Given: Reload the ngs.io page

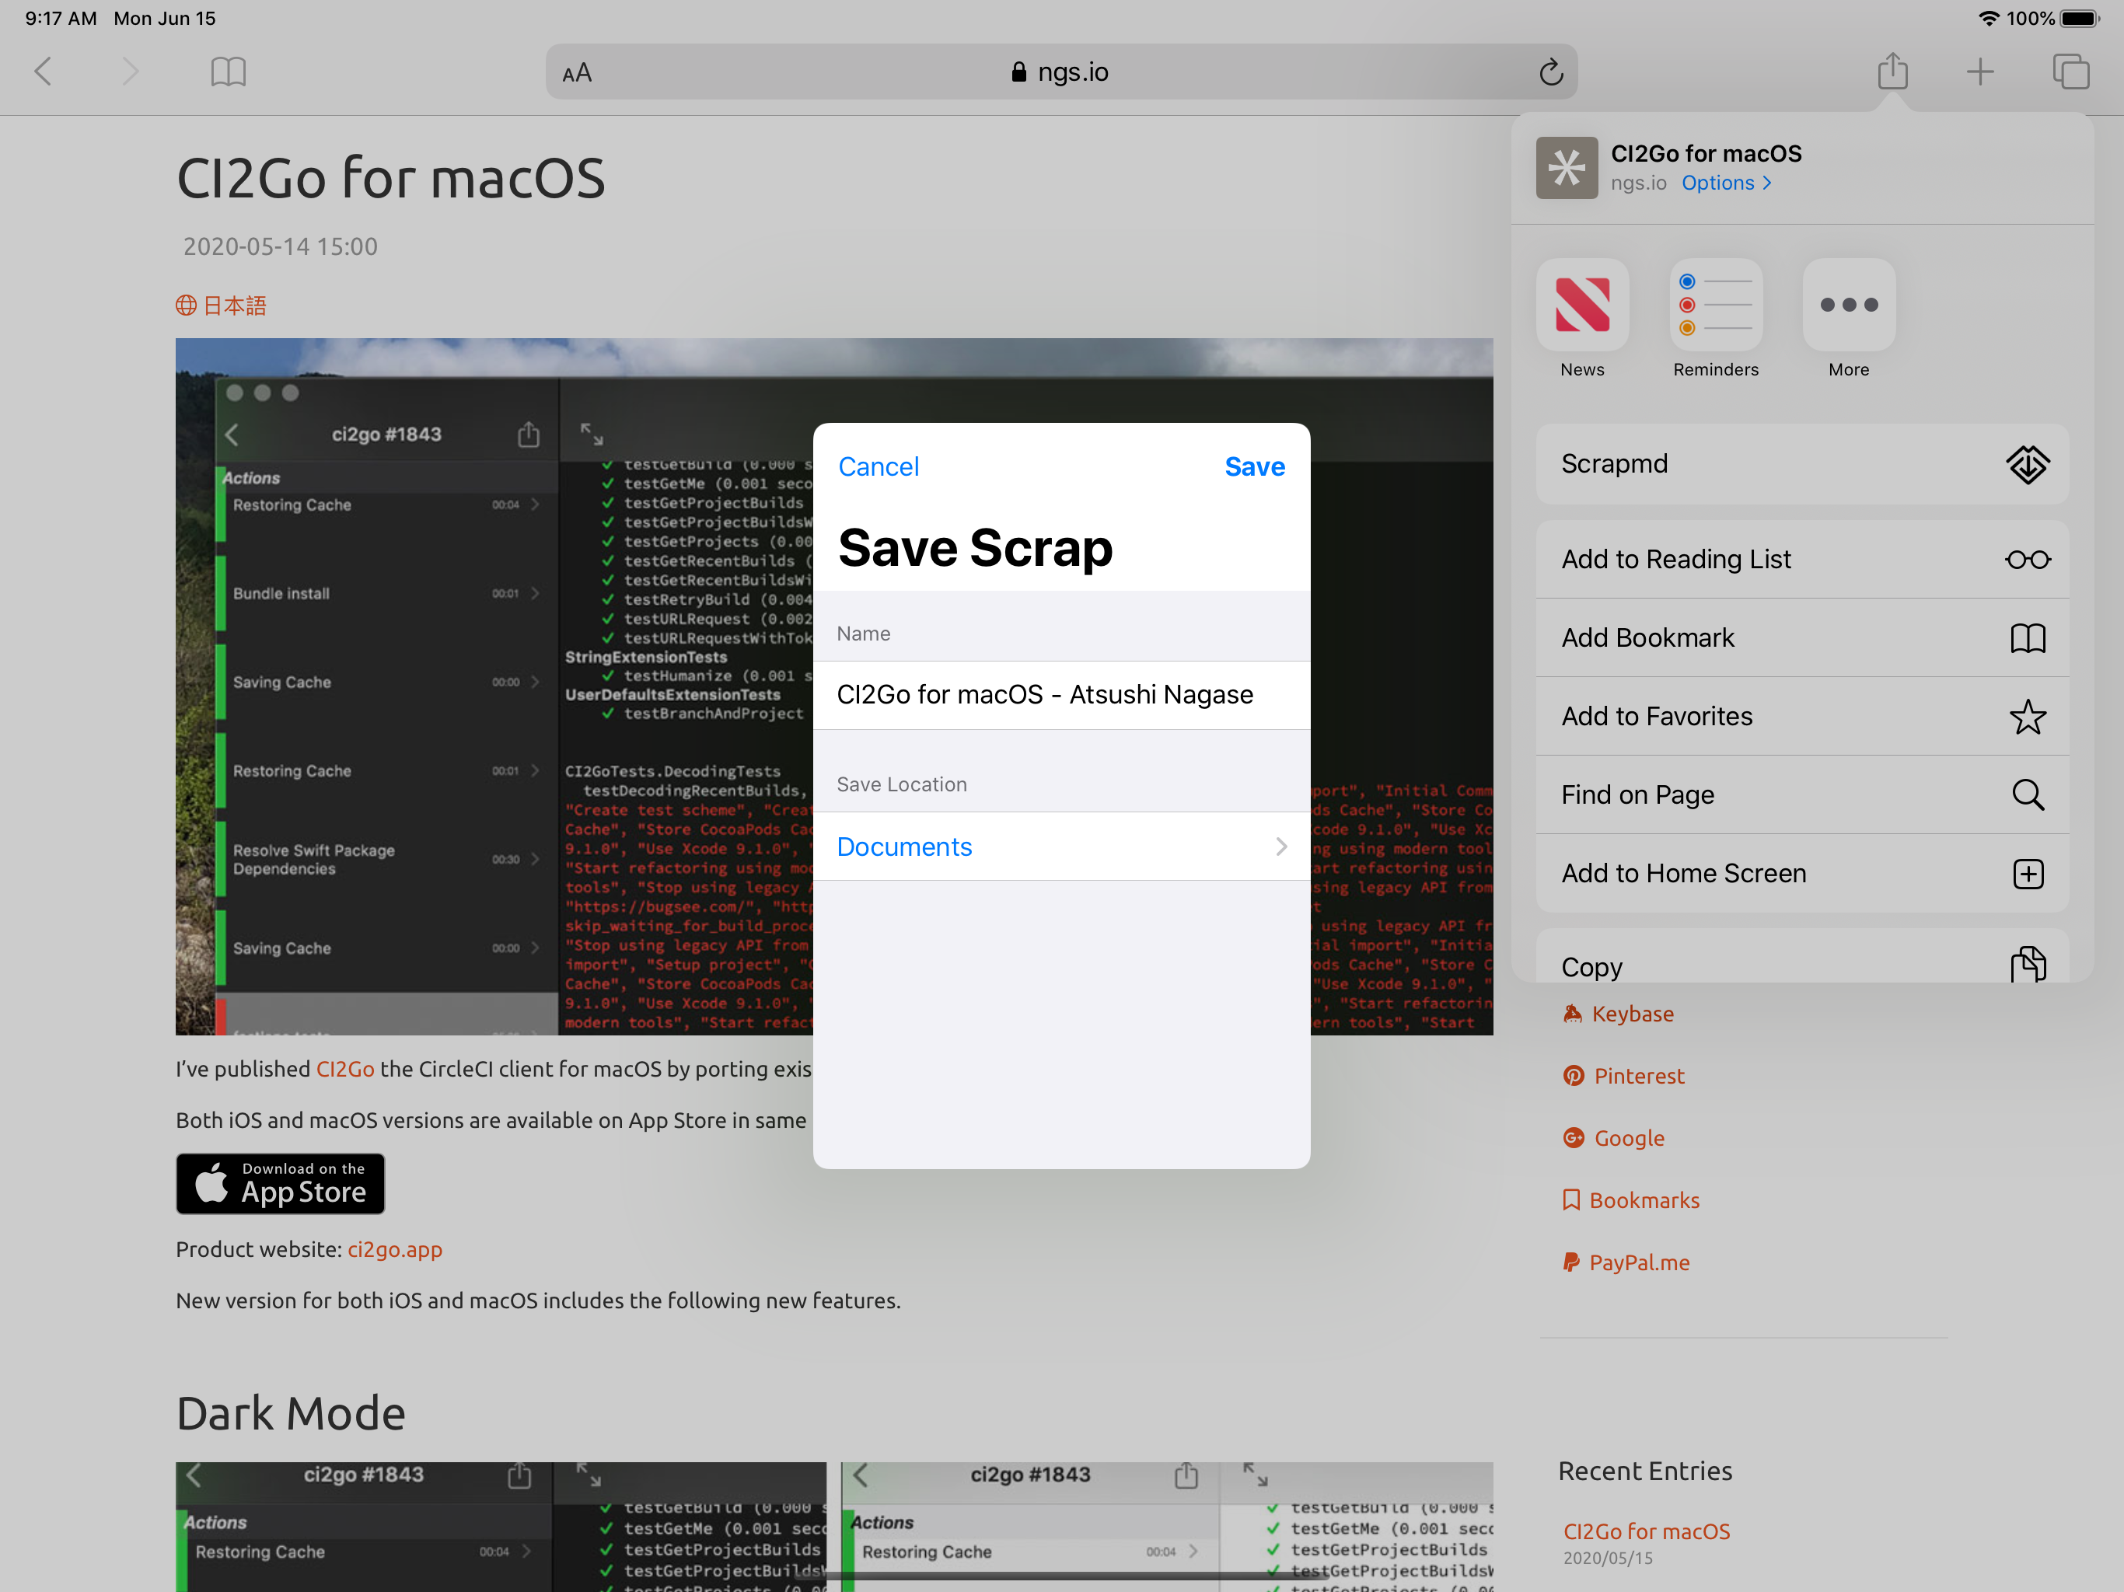Looking at the screenshot, I should tap(1551, 72).
